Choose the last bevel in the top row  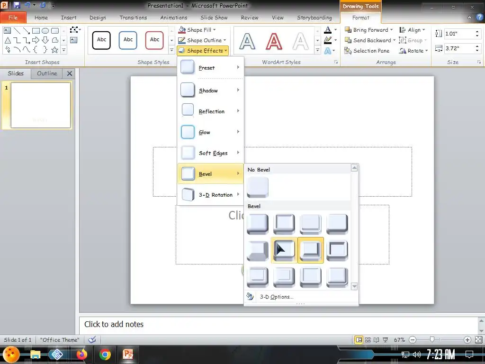coord(337,224)
